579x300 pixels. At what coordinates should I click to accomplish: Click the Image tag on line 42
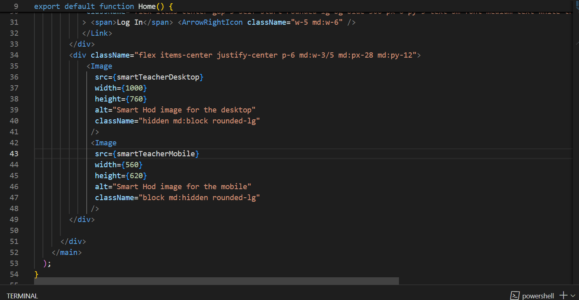(x=106, y=143)
